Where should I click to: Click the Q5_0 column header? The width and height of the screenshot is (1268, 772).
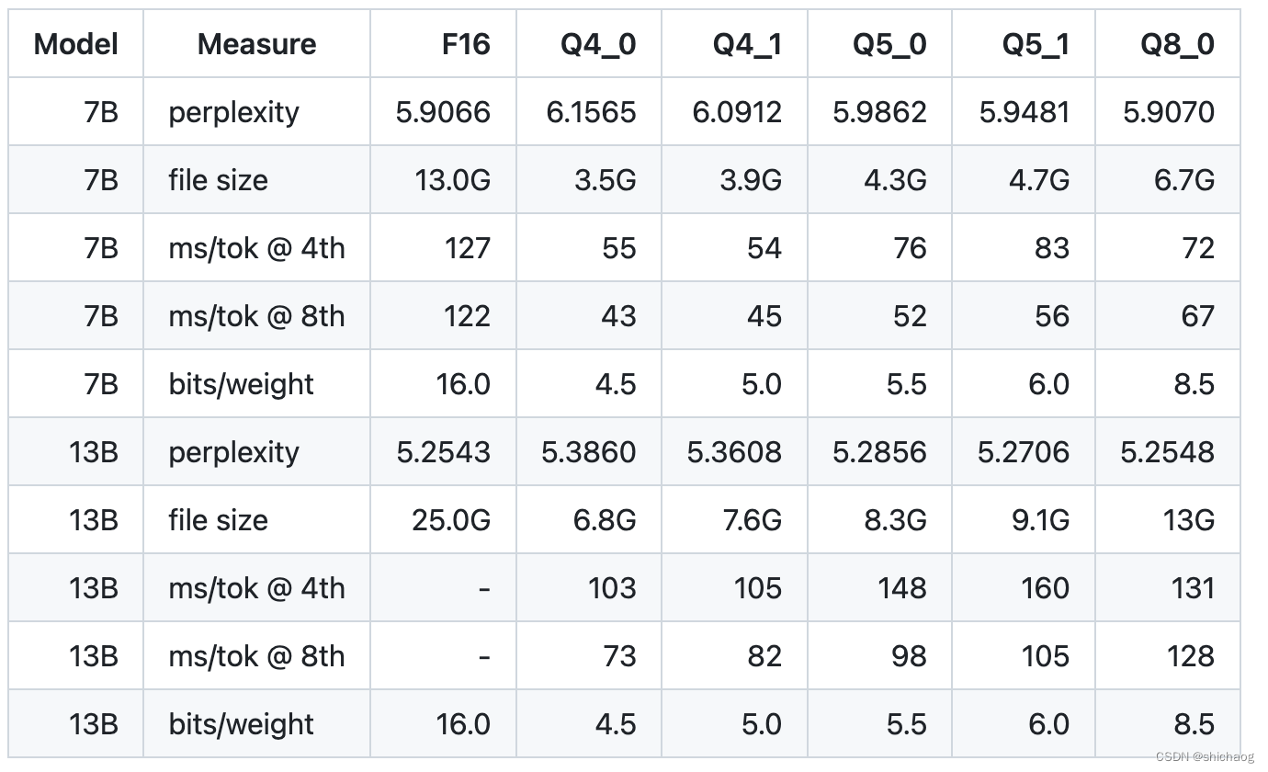coord(889,44)
